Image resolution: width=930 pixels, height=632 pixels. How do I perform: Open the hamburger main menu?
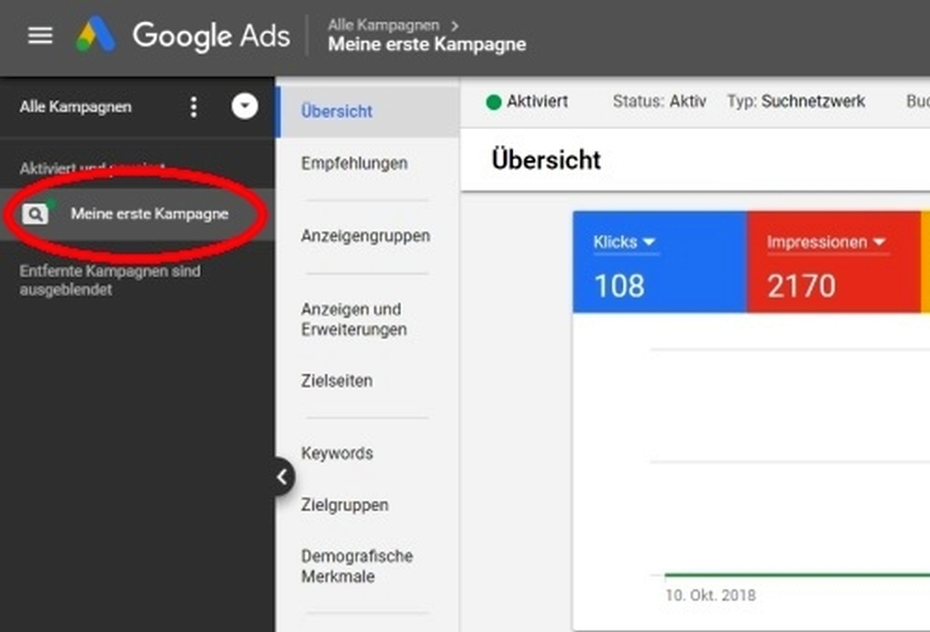coord(40,35)
